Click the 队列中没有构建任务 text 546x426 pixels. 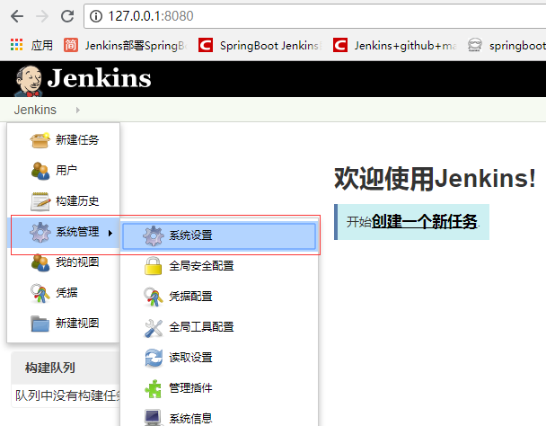[x=67, y=396]
